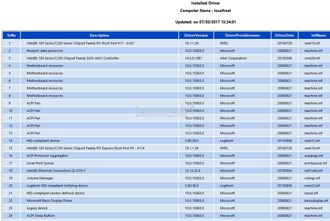Click the 'ACPI Sleep Button' description

point(41,216)
